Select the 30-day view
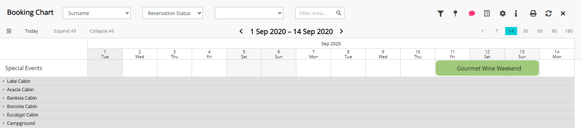This screenshot has height=135, width=581. pos(526,31)
